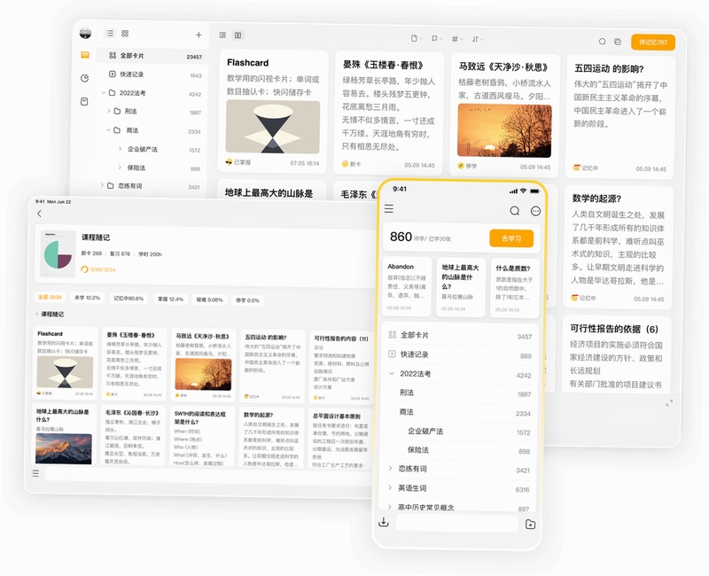Open the hashtag tag filter dropdown
The height and width of the screenshot is (576, 709).
457,39
